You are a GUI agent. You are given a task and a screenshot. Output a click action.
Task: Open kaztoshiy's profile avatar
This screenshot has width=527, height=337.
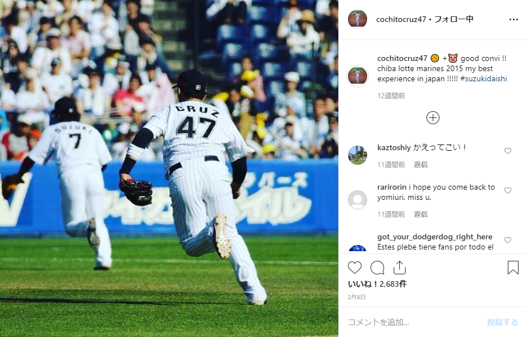coord(358,155)
